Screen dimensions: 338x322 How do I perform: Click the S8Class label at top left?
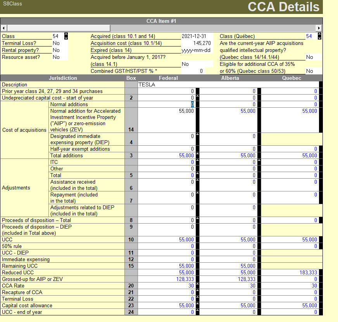pyautogui.click(x=12, y=3)
